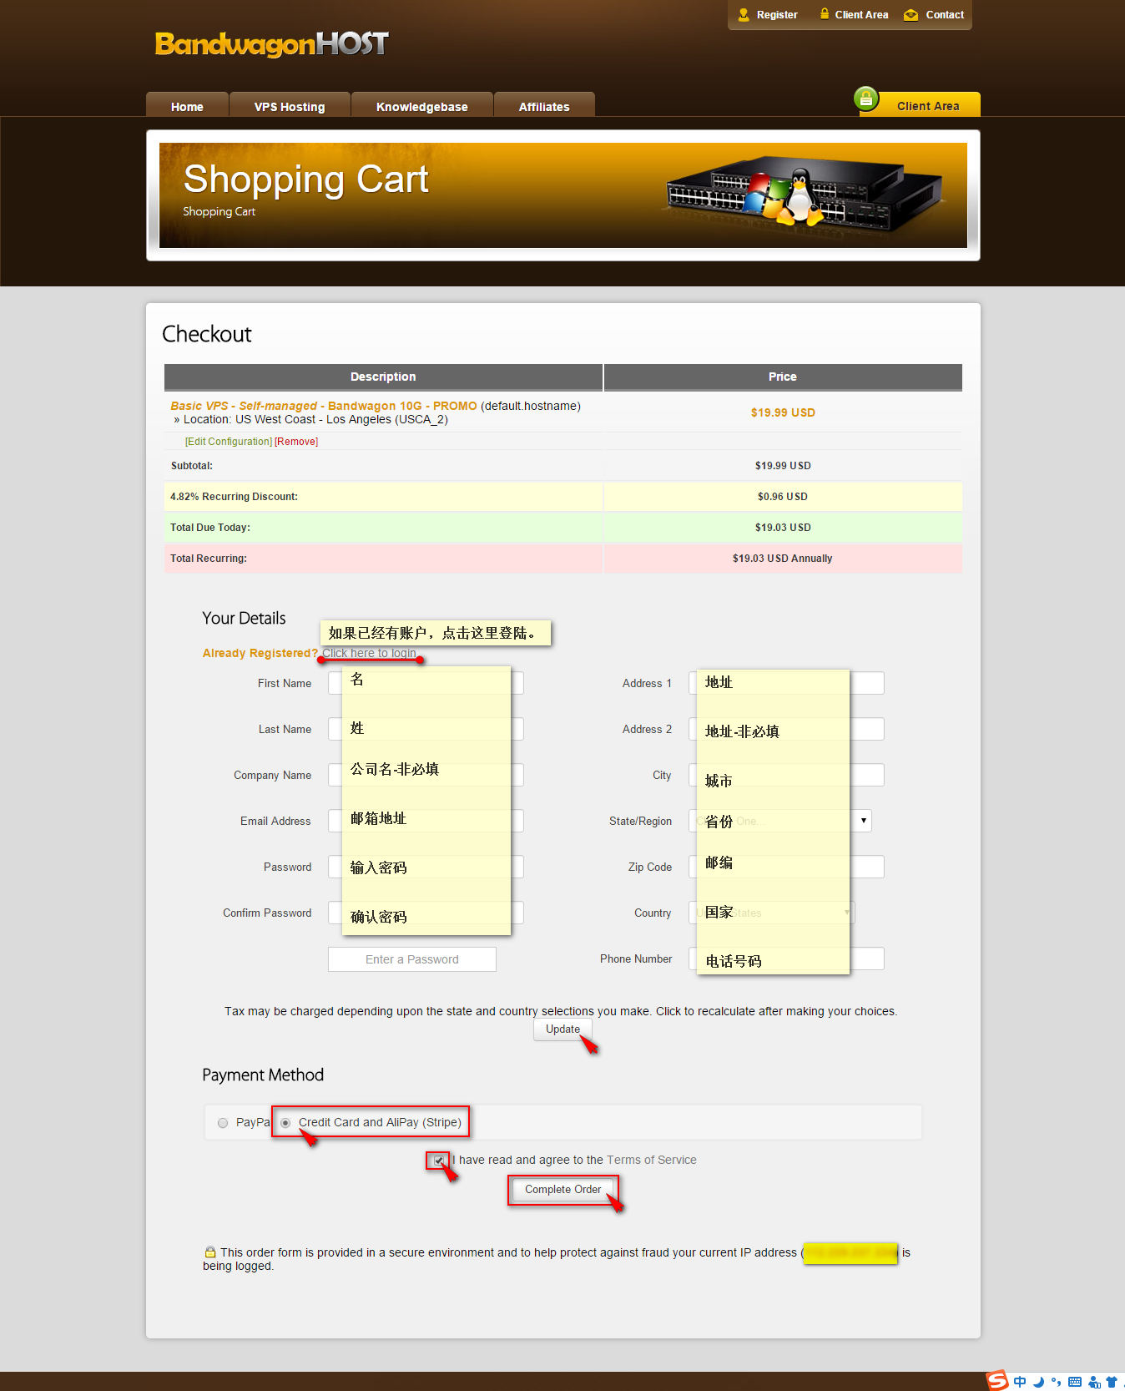Open the State/Region dropdown arrow

864,821
